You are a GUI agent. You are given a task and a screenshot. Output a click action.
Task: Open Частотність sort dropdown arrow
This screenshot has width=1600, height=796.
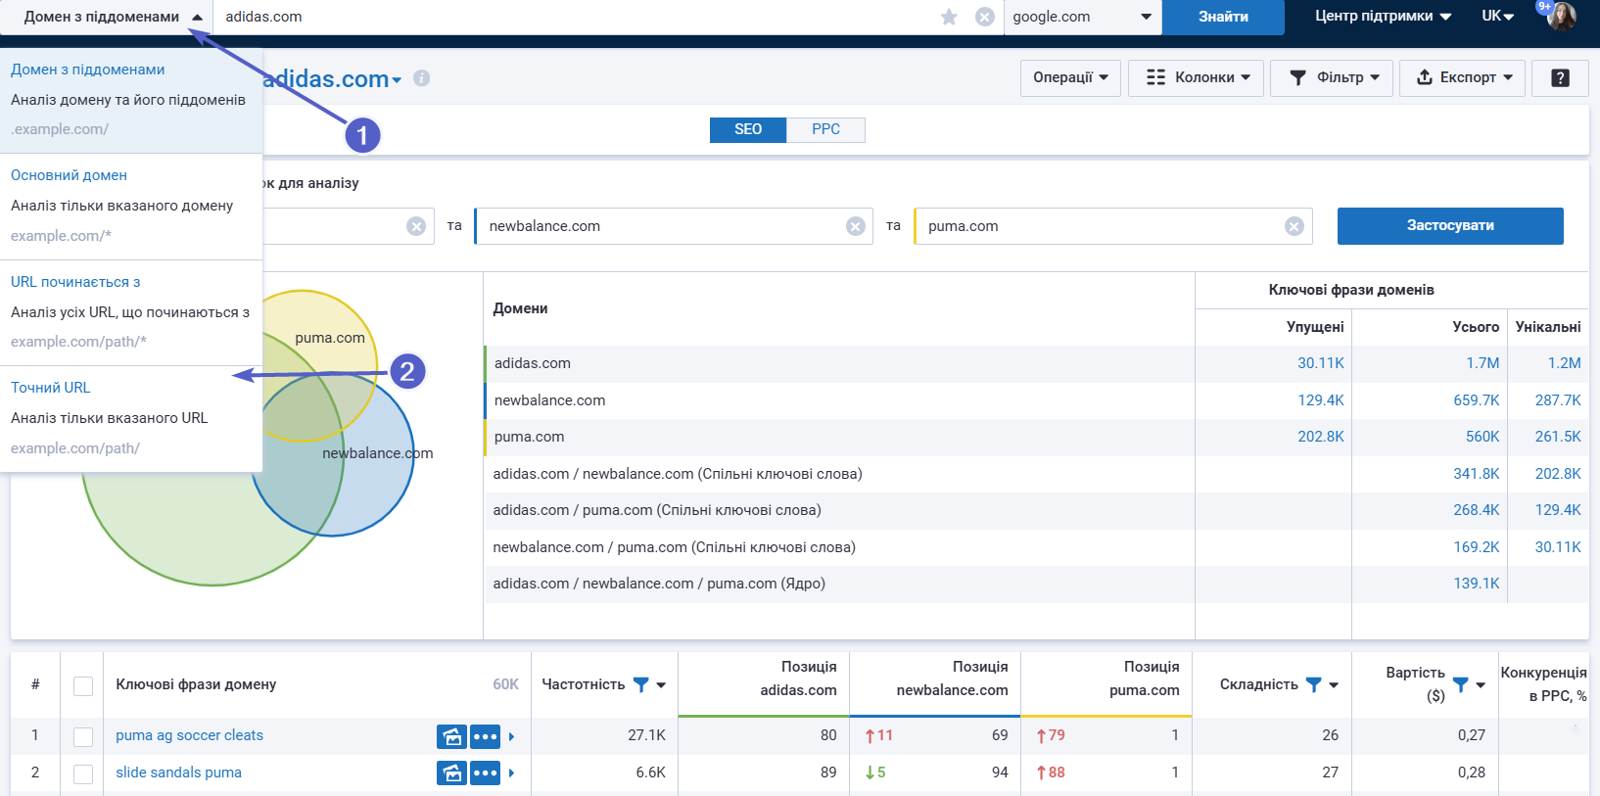[x=662, y=685]
